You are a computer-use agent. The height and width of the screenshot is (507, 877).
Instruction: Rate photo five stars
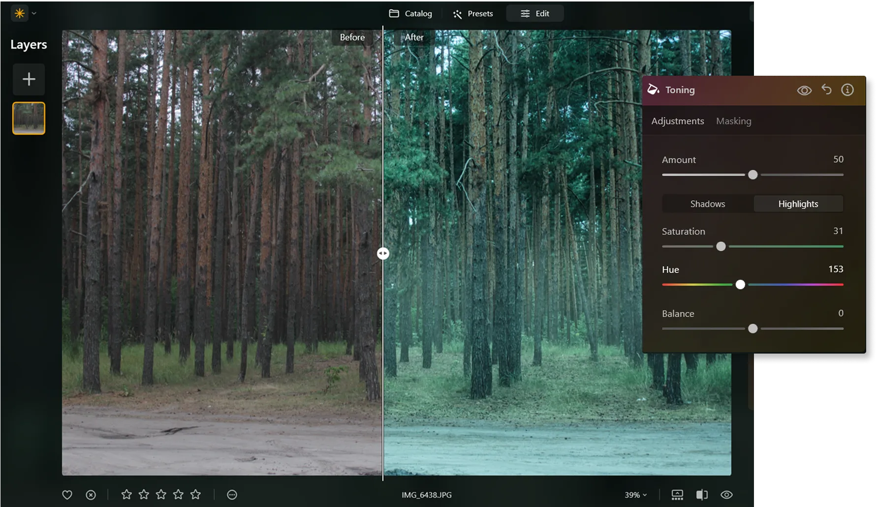[195, 494]
